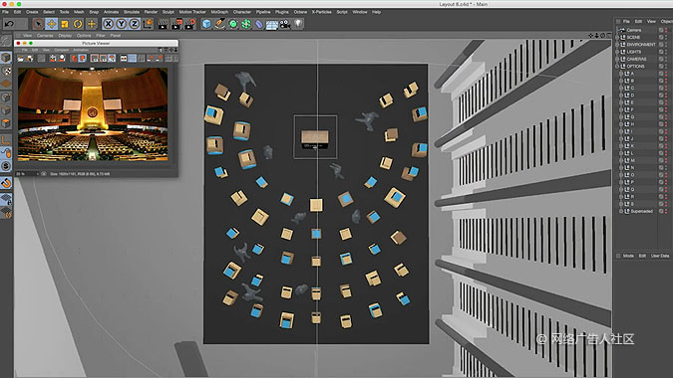Open the Motion Tracker menu
The width and height of the screenshot is (673, 378).
(192, 12)
